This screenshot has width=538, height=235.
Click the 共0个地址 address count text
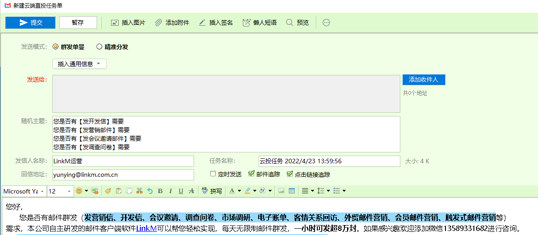coord(415,93)
